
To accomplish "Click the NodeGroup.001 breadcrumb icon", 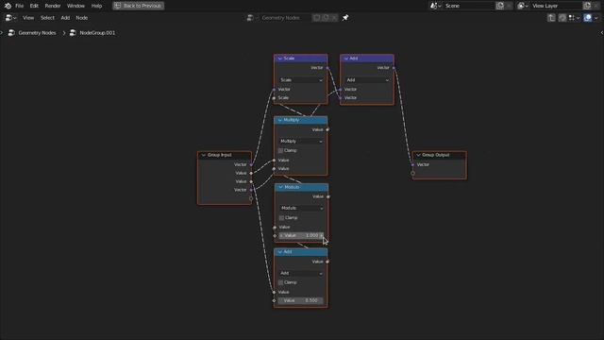I will click(73, 33).
